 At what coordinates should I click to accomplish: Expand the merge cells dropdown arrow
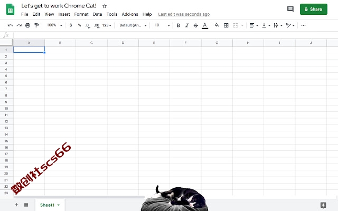point(242,25)
